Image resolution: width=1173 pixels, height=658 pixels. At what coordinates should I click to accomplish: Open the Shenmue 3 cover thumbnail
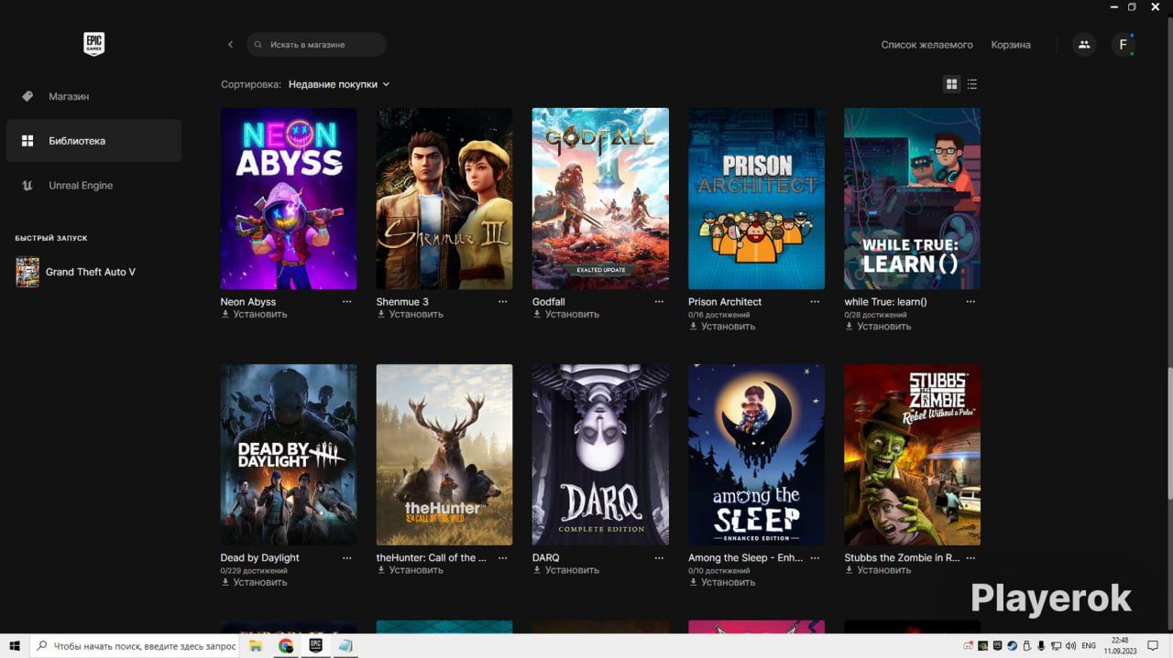[x=444, y=199]
